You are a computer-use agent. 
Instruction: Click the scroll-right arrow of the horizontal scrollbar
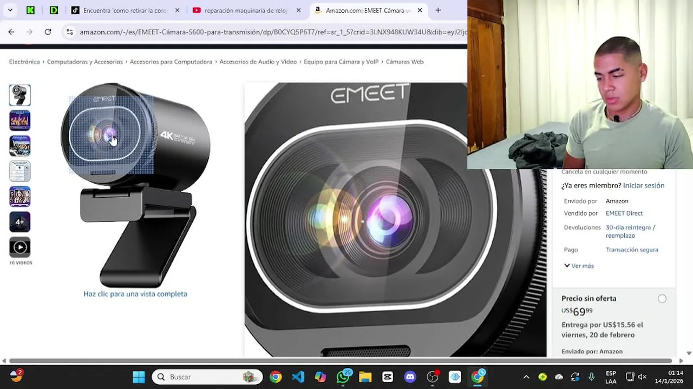pyautogui.click(x=681, y=361)
